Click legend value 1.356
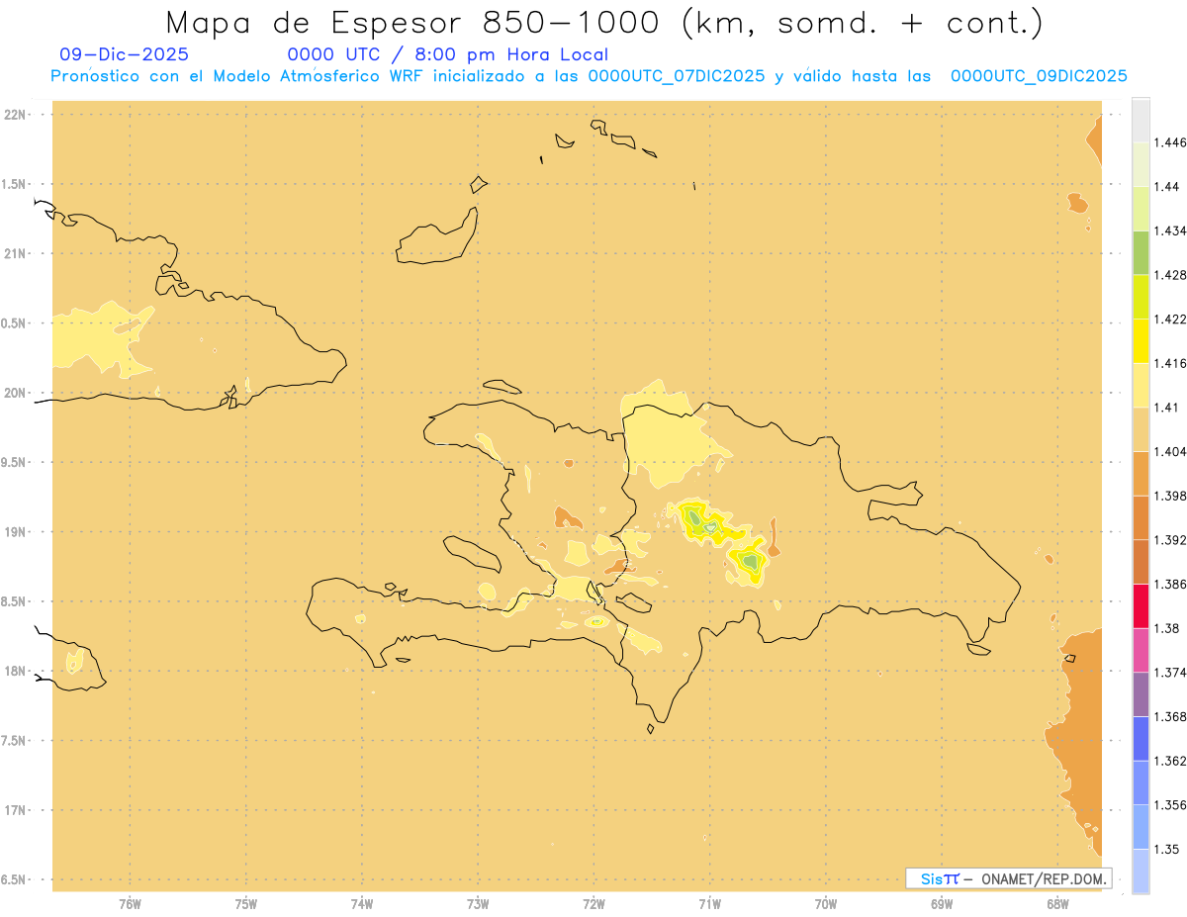This screenshot has width=1187, height=917. tap(1170, 805)
